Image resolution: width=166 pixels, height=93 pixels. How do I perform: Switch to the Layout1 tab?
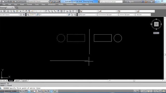(x=17, y=81)
